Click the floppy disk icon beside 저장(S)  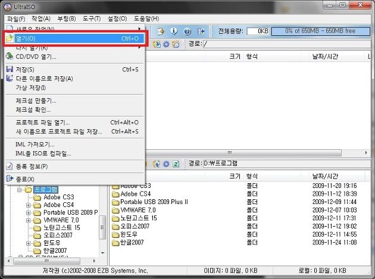point(10,69)
